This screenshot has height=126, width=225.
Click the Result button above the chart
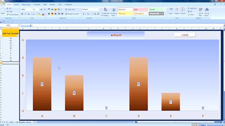coord(116,35)
